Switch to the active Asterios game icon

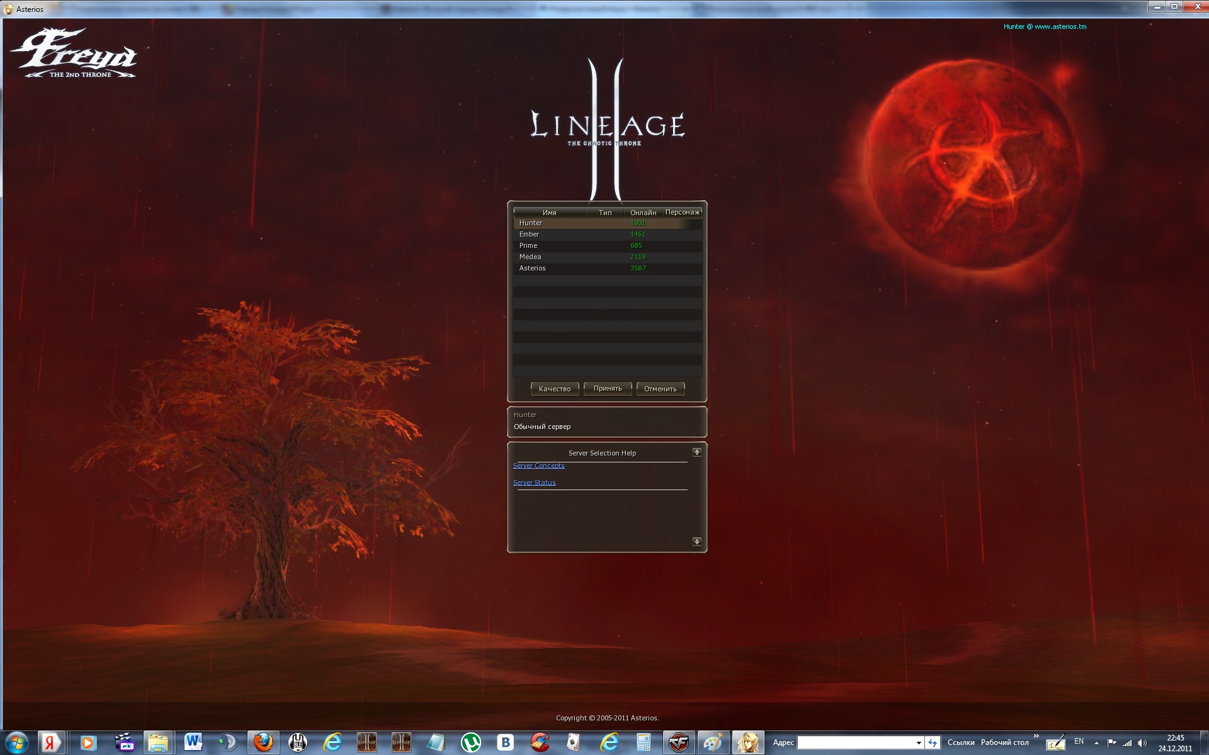point(747,743)
